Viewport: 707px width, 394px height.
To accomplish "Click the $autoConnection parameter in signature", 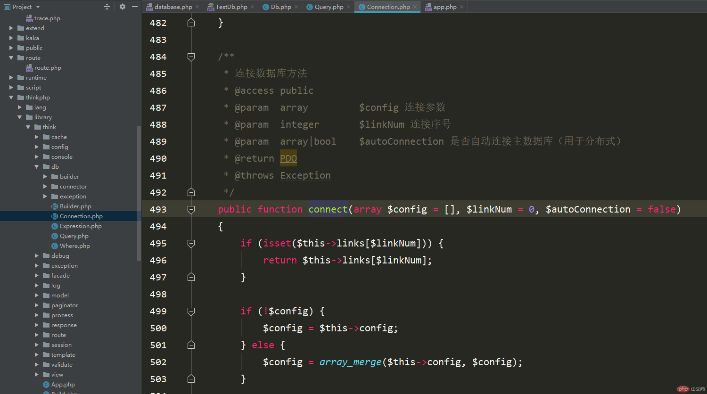I will click(588, 209).
